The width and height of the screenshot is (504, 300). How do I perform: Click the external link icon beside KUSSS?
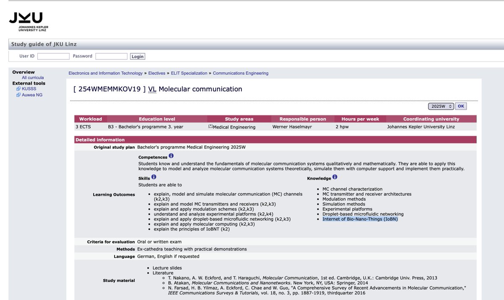click(18, 89)
